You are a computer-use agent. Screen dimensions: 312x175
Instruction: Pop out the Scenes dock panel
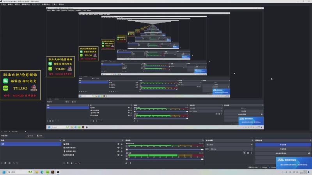coord(60,140)
